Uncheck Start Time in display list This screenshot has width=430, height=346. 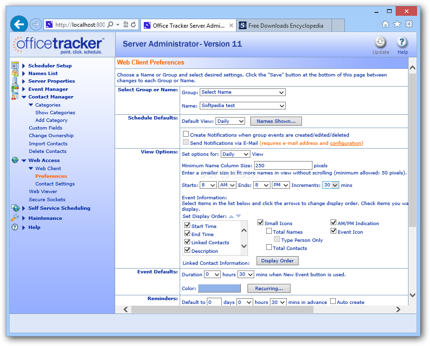tap(187, 225)
